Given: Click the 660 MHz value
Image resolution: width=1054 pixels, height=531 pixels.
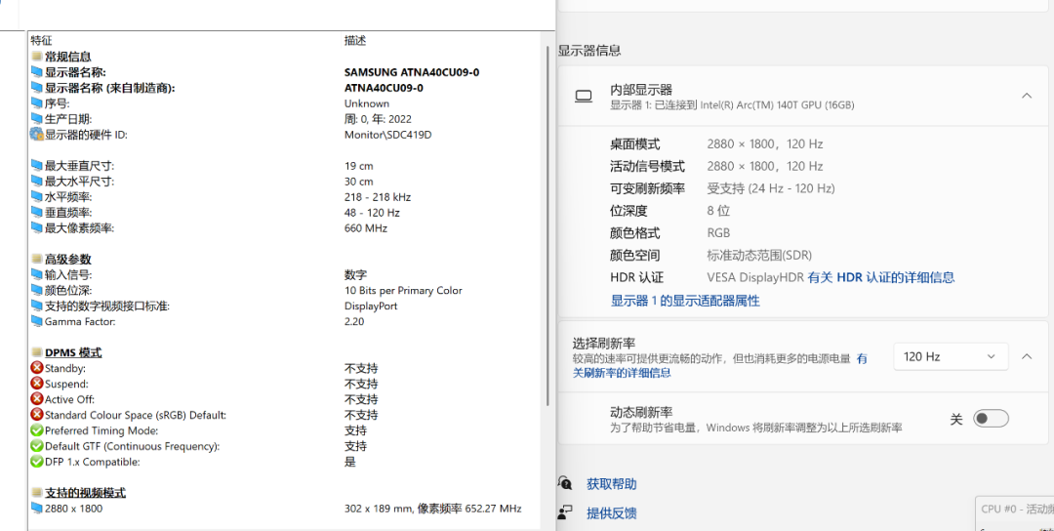Looking at the screenshot, I should tap(366, 227).
